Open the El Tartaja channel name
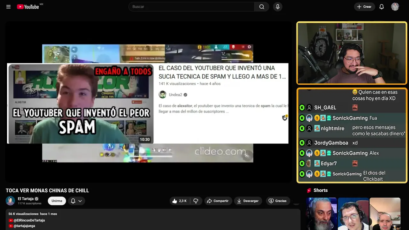 (26, 199)
